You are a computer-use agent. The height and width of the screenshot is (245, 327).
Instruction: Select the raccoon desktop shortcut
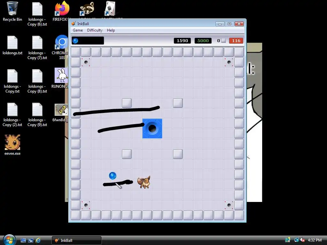tap(87, 9)
